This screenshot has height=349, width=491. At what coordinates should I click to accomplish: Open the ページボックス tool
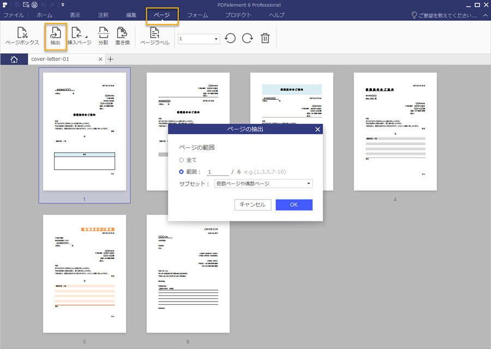click(22, 37)
